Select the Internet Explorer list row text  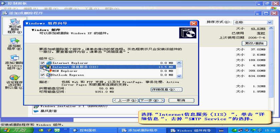70,63
